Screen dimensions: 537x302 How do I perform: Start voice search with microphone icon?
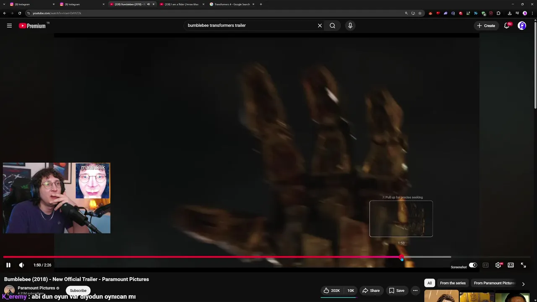pos(350,26)
